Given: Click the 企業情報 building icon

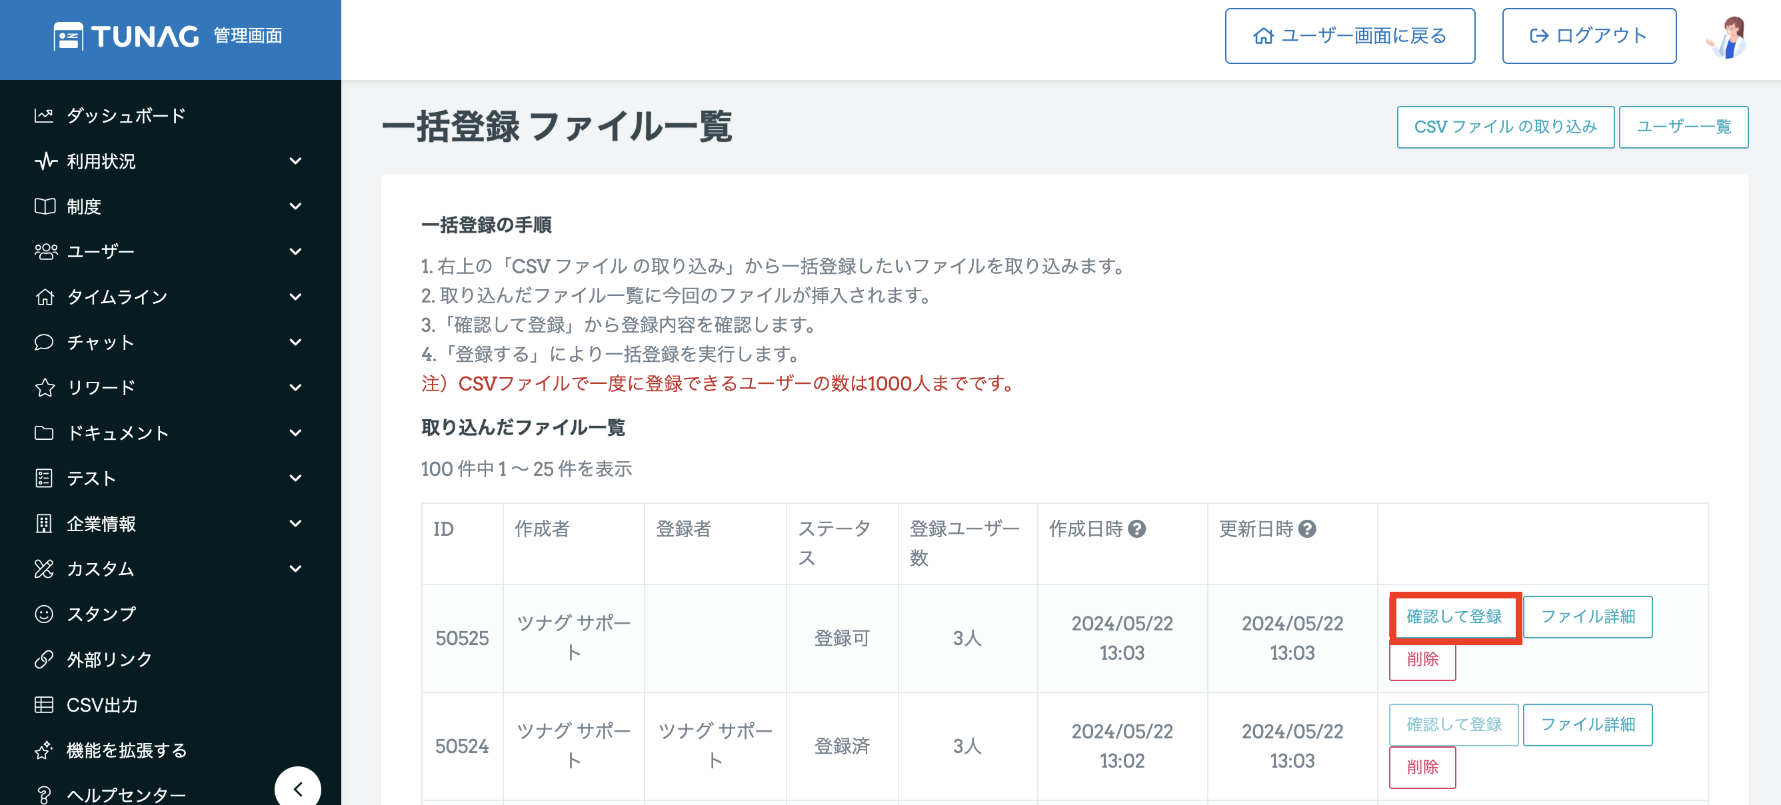Looking at the screenshot, I should [44, 523].
